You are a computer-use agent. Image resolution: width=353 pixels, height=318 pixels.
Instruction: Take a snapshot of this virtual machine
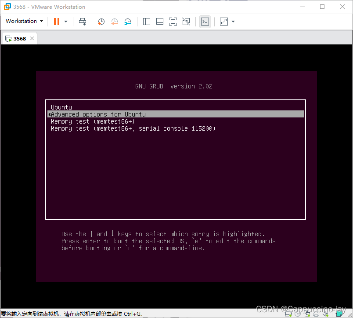[x=101, y=22]
